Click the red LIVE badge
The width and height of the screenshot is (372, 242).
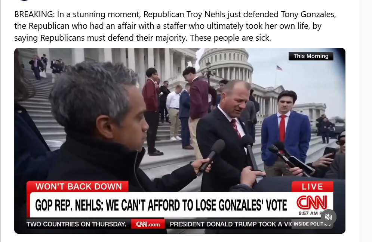point(312,186)
